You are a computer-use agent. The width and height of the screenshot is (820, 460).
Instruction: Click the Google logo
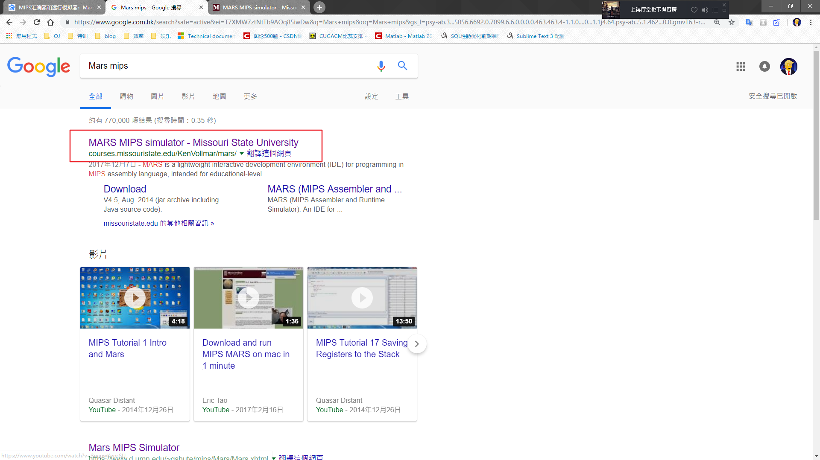[38, 67]
